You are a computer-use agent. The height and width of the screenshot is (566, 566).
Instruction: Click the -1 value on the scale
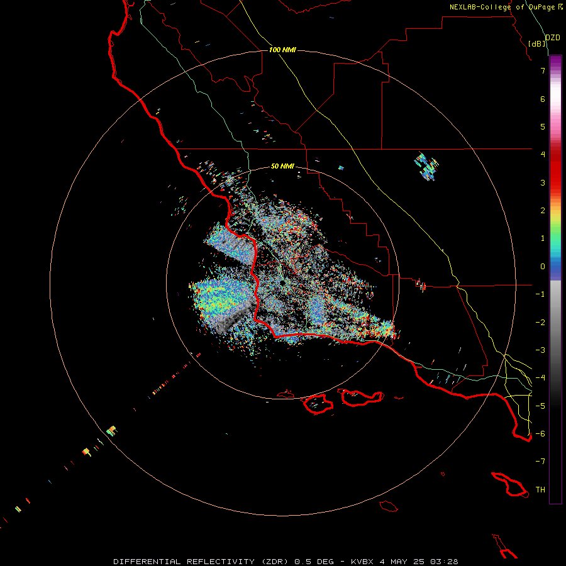click(540, 294)
